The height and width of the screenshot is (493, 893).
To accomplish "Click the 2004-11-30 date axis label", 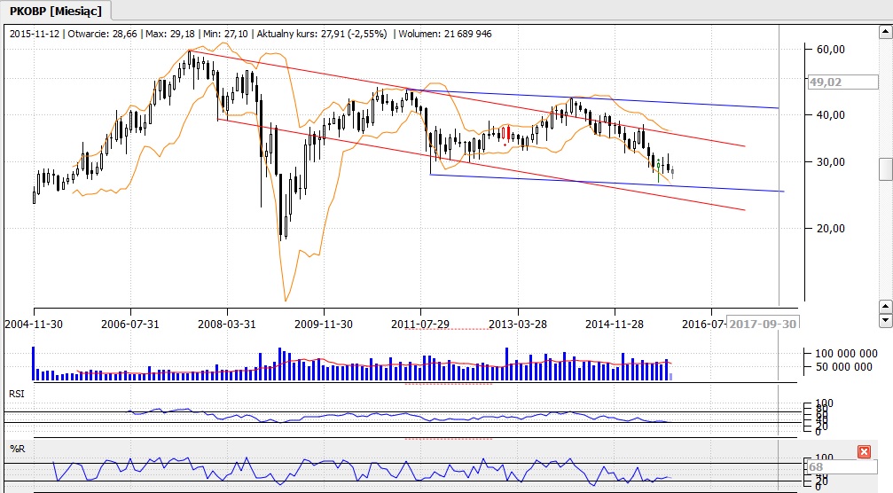I will tap(34, 325).
